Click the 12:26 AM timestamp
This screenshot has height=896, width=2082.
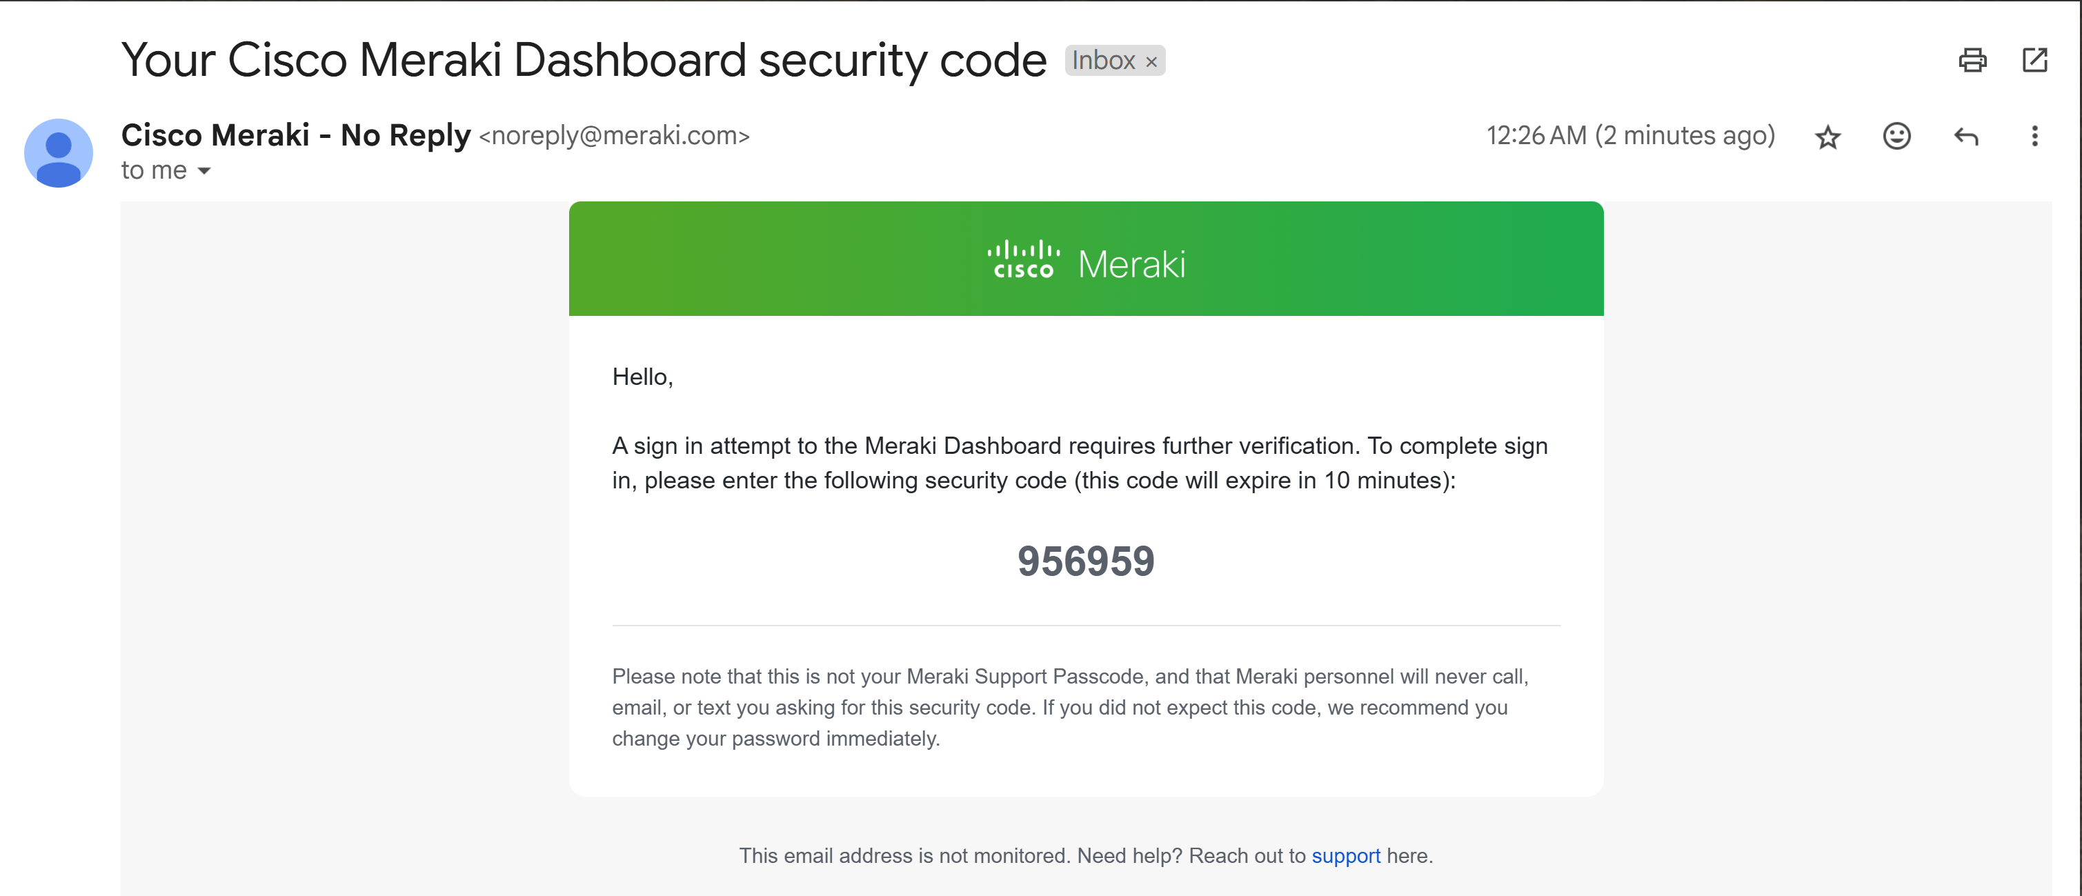[x=1630, y=136]
